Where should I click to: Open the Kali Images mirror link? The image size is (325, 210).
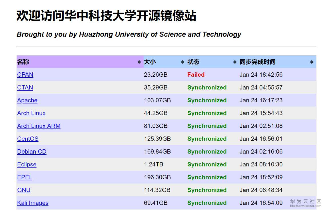point(33,203)
